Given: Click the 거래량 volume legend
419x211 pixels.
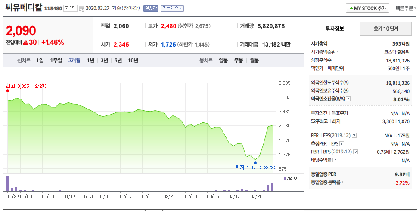Looking at the screenshot, I should [x=291, y=178].
